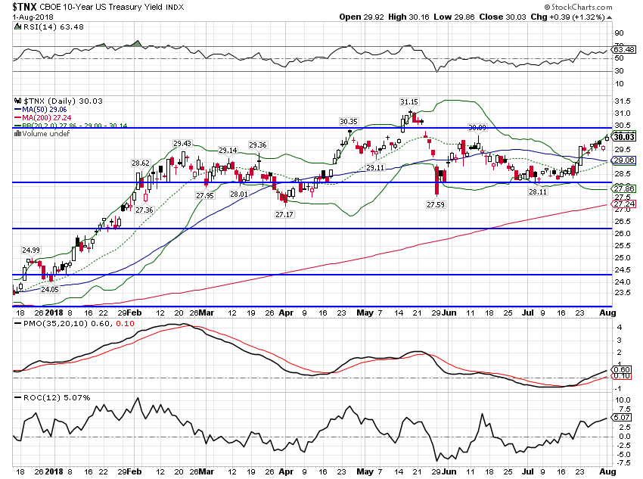643x479 pixels.
Task: Click the 27.36 price label
Action: (144, 210)
